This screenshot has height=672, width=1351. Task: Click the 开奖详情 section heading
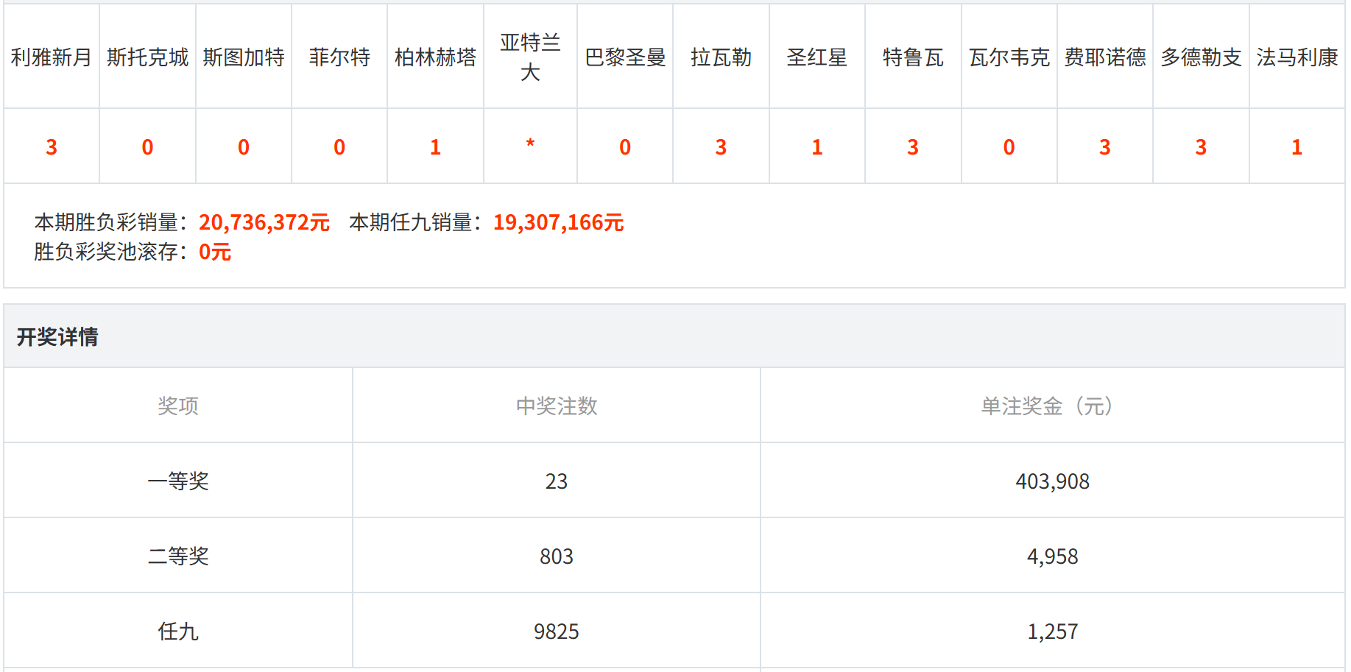[57, 337]
